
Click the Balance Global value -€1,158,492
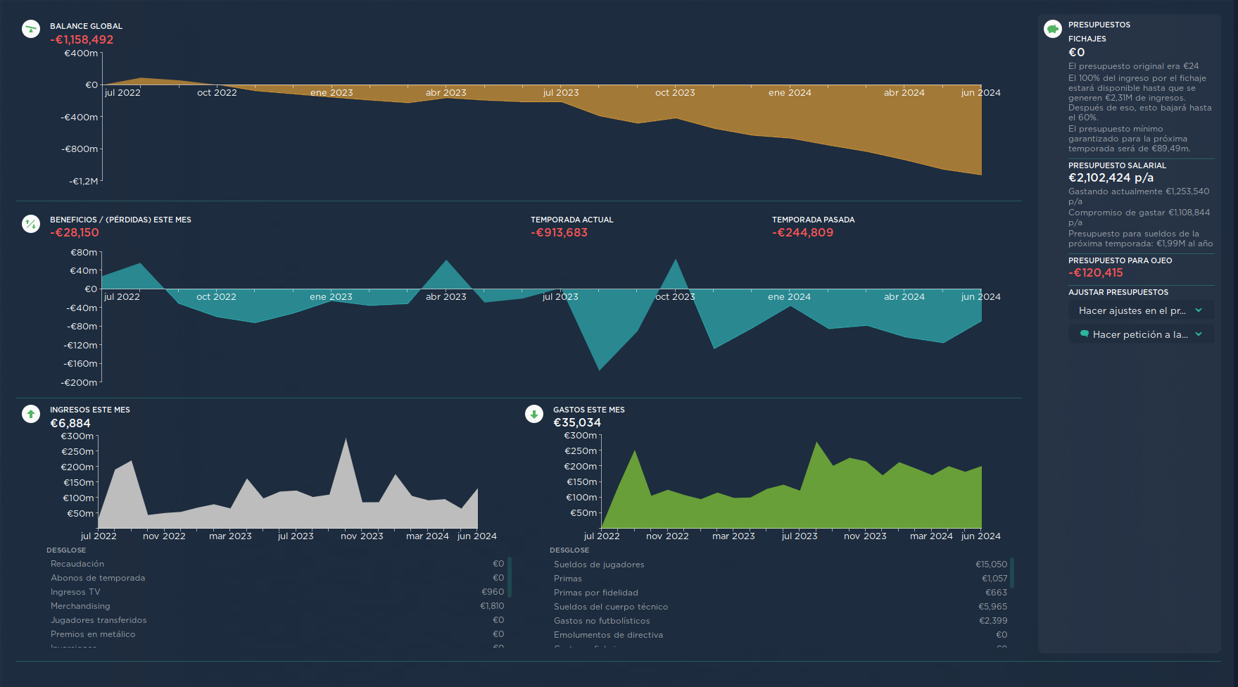point(82,39)
